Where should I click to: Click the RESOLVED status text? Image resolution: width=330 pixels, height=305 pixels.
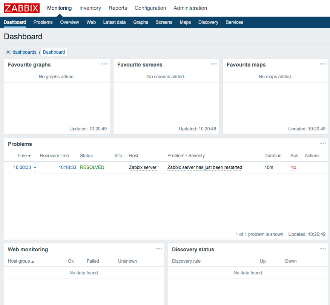(x=92, y=167)
